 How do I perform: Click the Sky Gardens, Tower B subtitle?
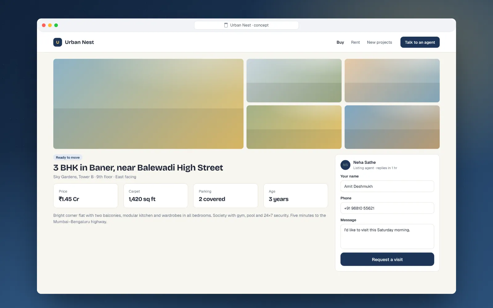pyautogui.click(x=95, y=177)
